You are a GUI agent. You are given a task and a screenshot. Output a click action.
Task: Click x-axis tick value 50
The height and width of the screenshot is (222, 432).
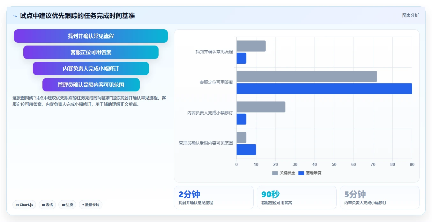click(334, 164)
